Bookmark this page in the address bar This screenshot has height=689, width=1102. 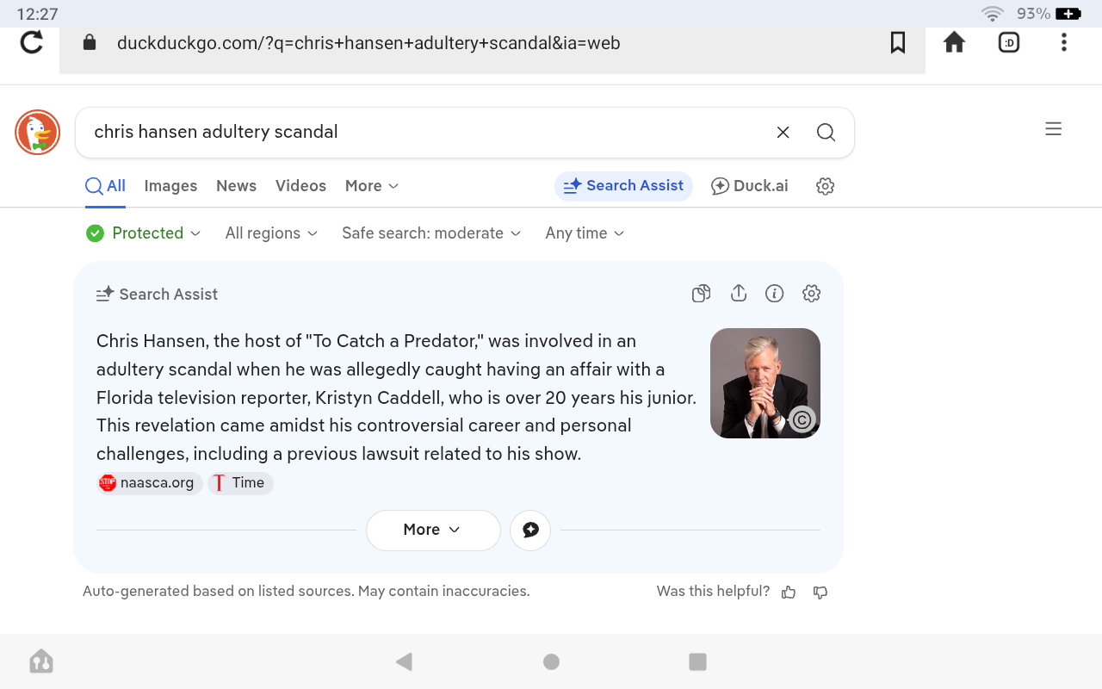pos(897,42)
